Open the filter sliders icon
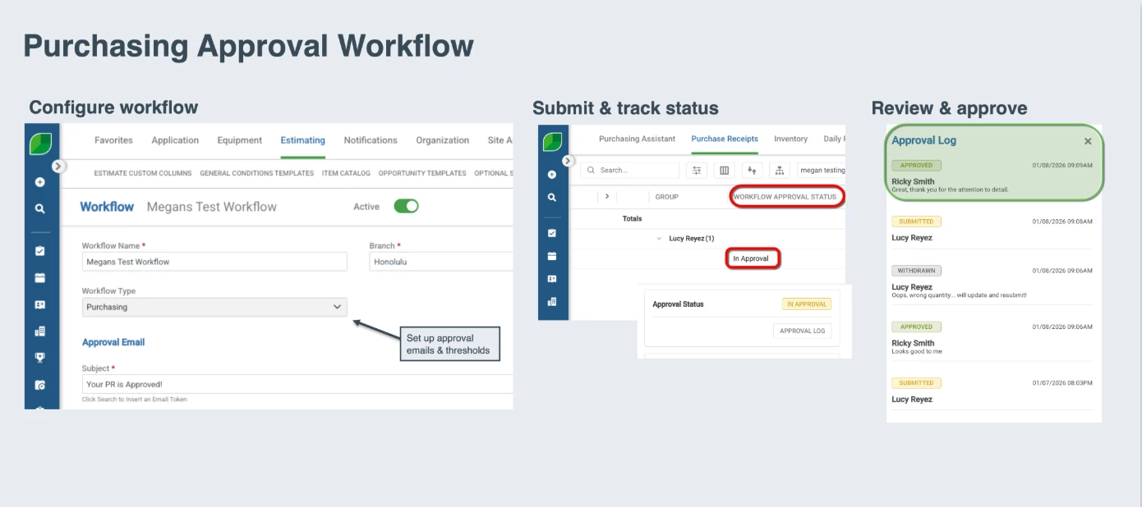Image resolution: width=1142 pixels, height=507 pixels. [697, 170]
